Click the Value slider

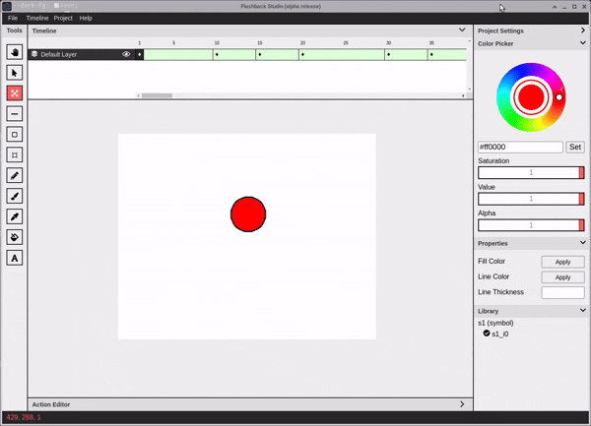point(531,199)
